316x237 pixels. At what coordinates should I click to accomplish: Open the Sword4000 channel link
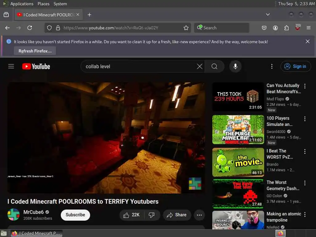(x=276, y=131)
